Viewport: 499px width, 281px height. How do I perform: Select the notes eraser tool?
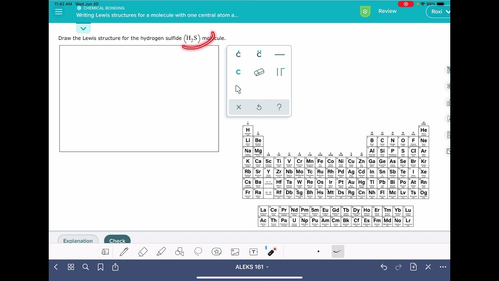click(143, 252)
